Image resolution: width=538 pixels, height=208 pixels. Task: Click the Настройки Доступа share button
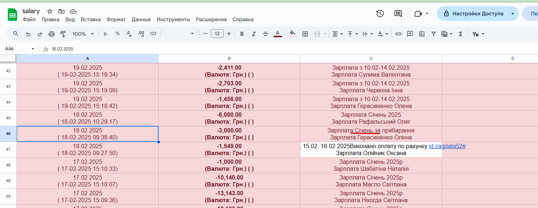point(472,14)
